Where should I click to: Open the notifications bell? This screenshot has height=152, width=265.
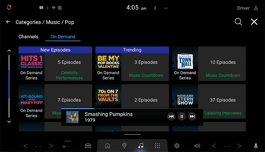click(x=9, y=8)
